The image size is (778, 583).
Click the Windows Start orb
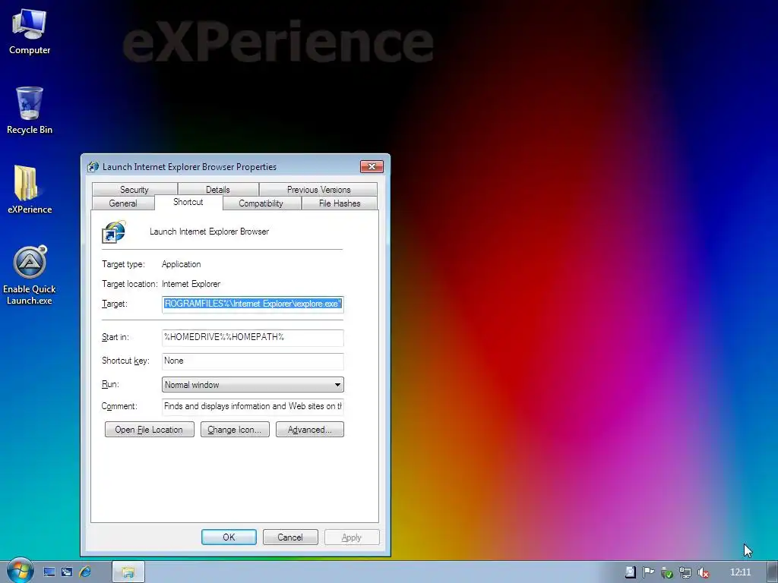[x=20, y=571]
